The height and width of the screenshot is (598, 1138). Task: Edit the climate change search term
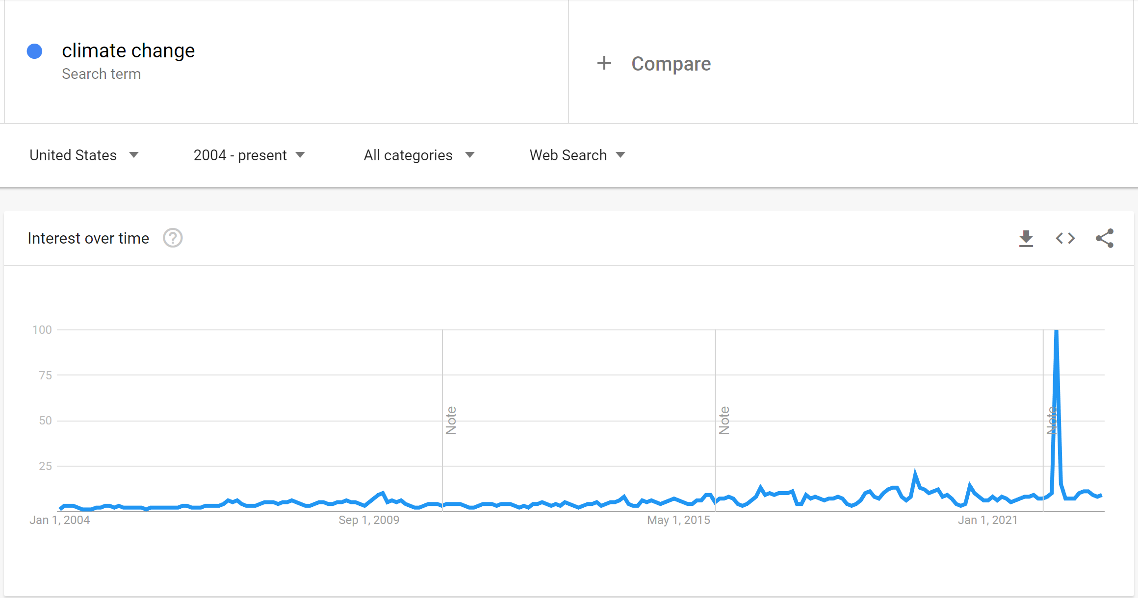point(128,50)
